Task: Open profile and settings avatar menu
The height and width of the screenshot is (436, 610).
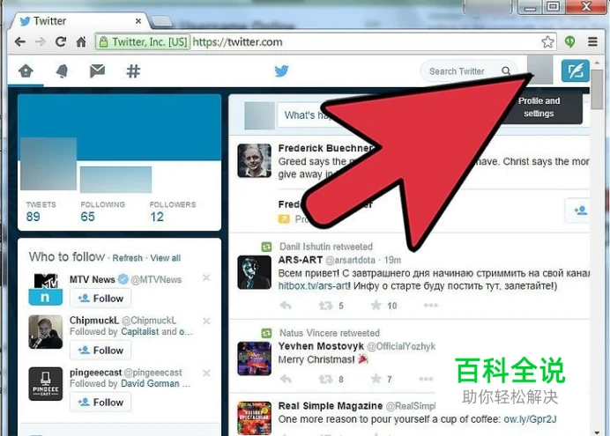Action: click(x=540, y=70)
